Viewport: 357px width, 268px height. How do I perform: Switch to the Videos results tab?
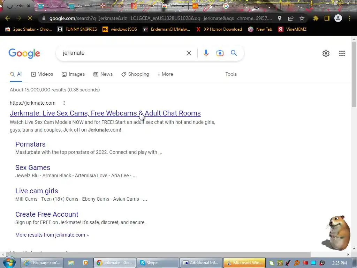[42, 74]
